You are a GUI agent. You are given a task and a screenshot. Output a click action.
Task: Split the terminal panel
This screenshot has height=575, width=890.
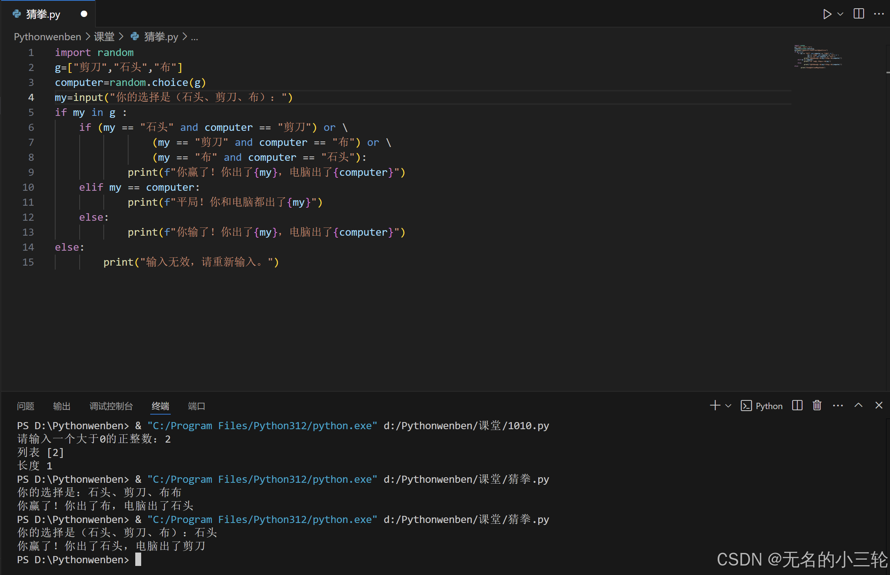(x=797, y=406)
